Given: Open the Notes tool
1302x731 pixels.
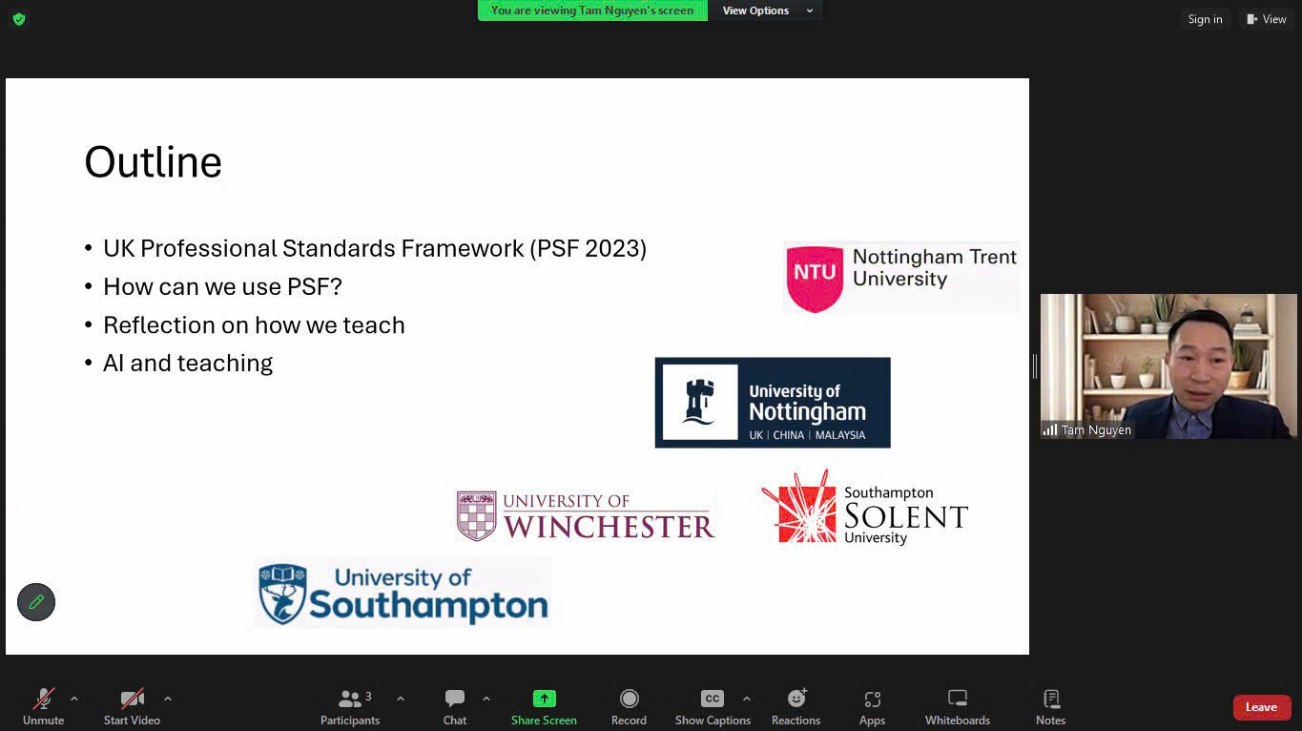Looking at the screenshot, I should tap(1050, 707).
